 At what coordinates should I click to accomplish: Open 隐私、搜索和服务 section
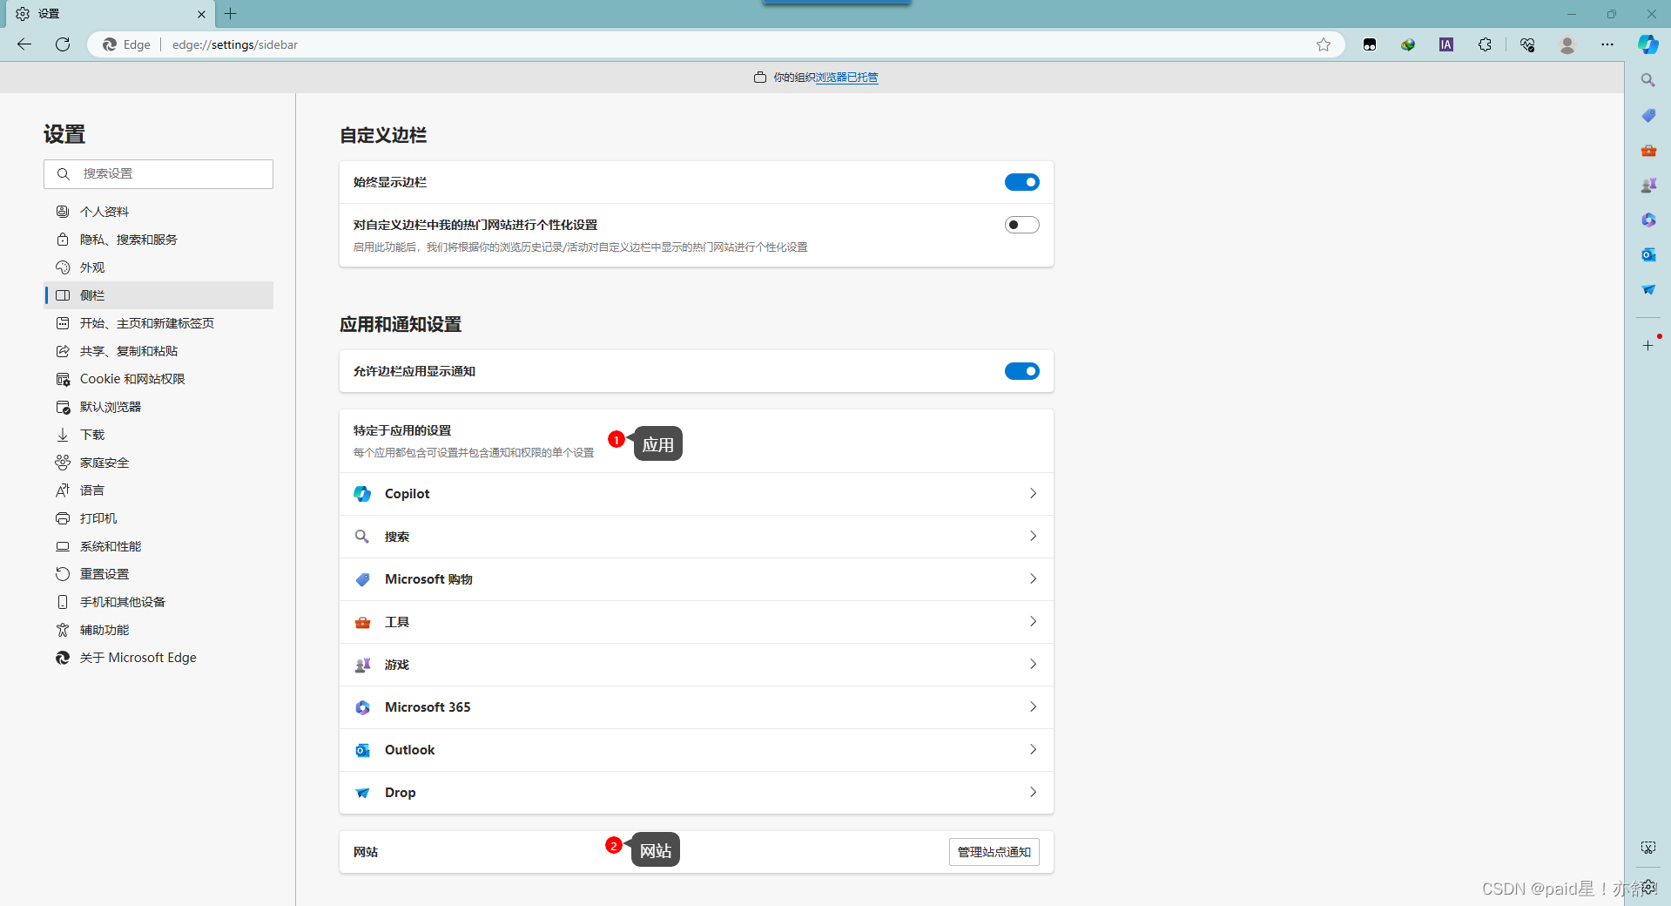[x=158, y=240]
